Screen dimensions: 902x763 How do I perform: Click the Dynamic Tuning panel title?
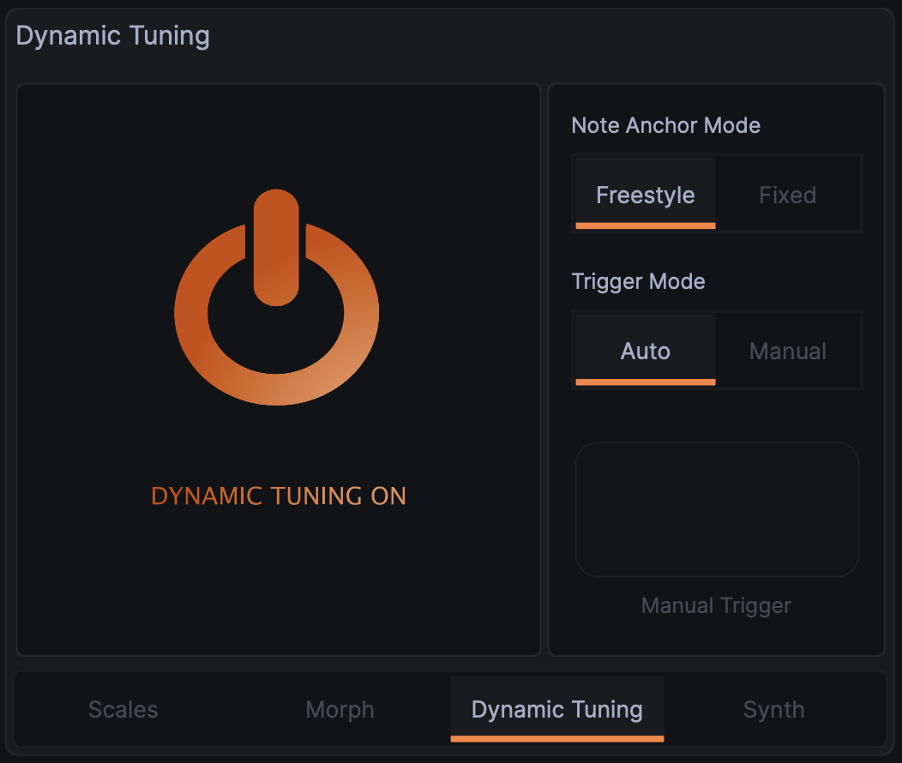coord(113,36)
